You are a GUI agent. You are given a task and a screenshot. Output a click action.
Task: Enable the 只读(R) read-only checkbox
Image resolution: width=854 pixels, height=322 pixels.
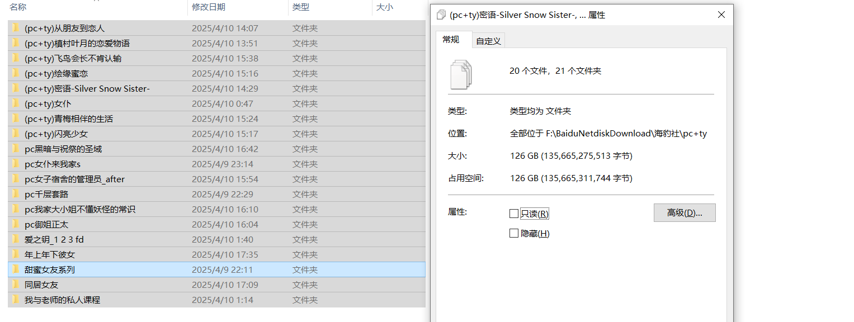(514, 213)
